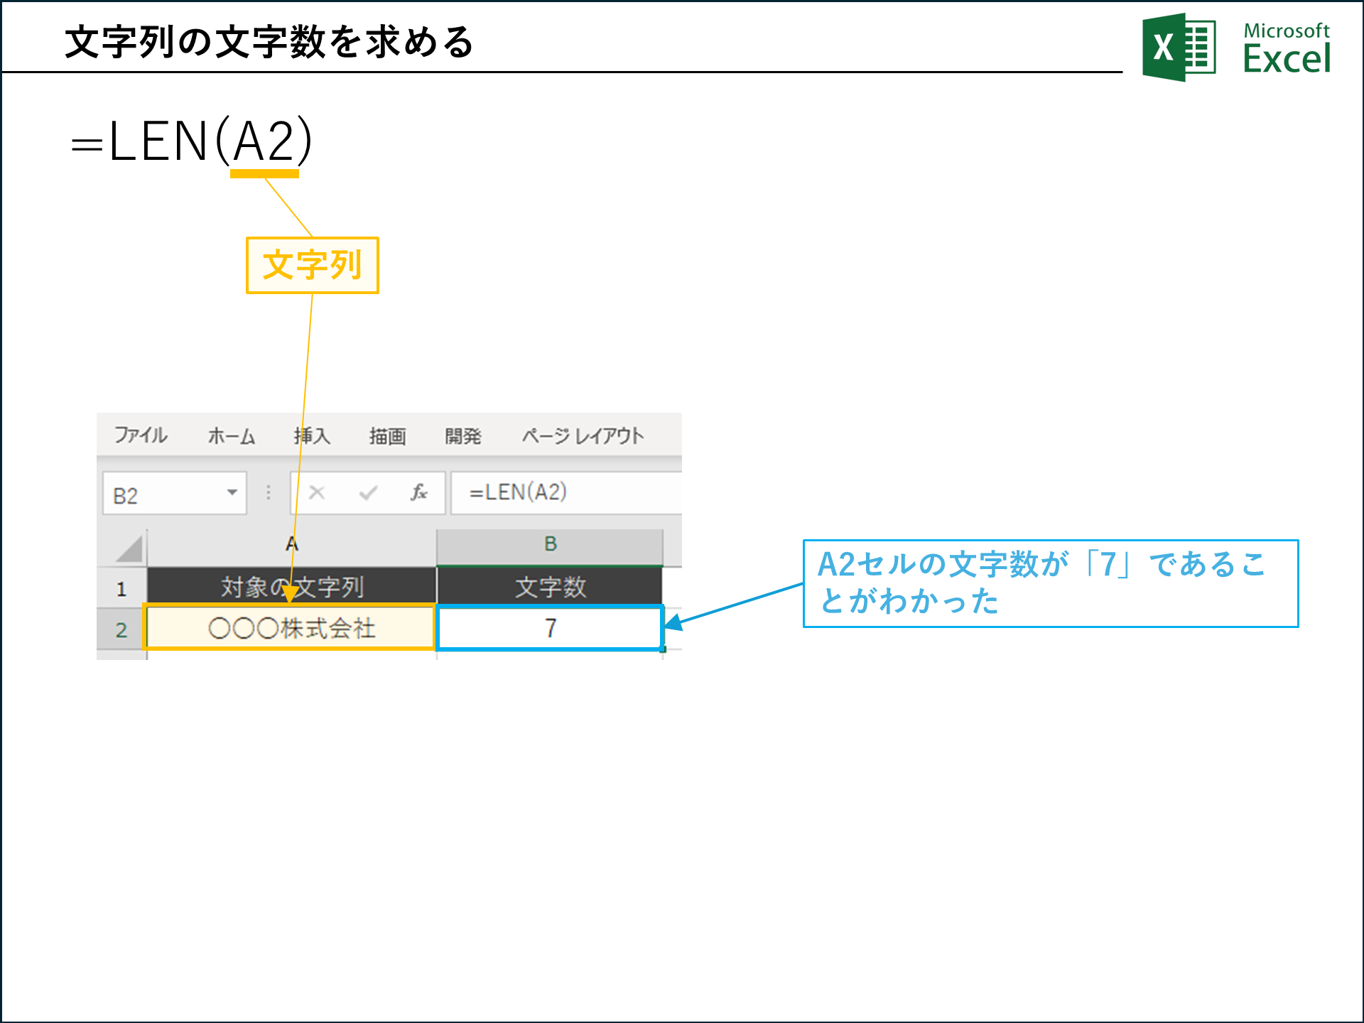
Task: Select column B header
Action: point(550,543)
